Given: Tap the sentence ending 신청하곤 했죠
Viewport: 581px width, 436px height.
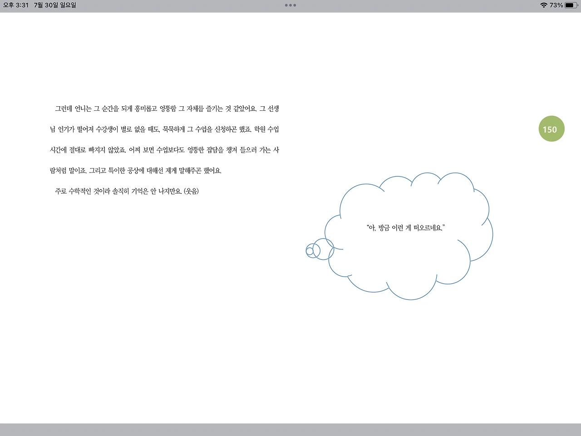Looking at the screenshot, I should click(x=231, y=129).
